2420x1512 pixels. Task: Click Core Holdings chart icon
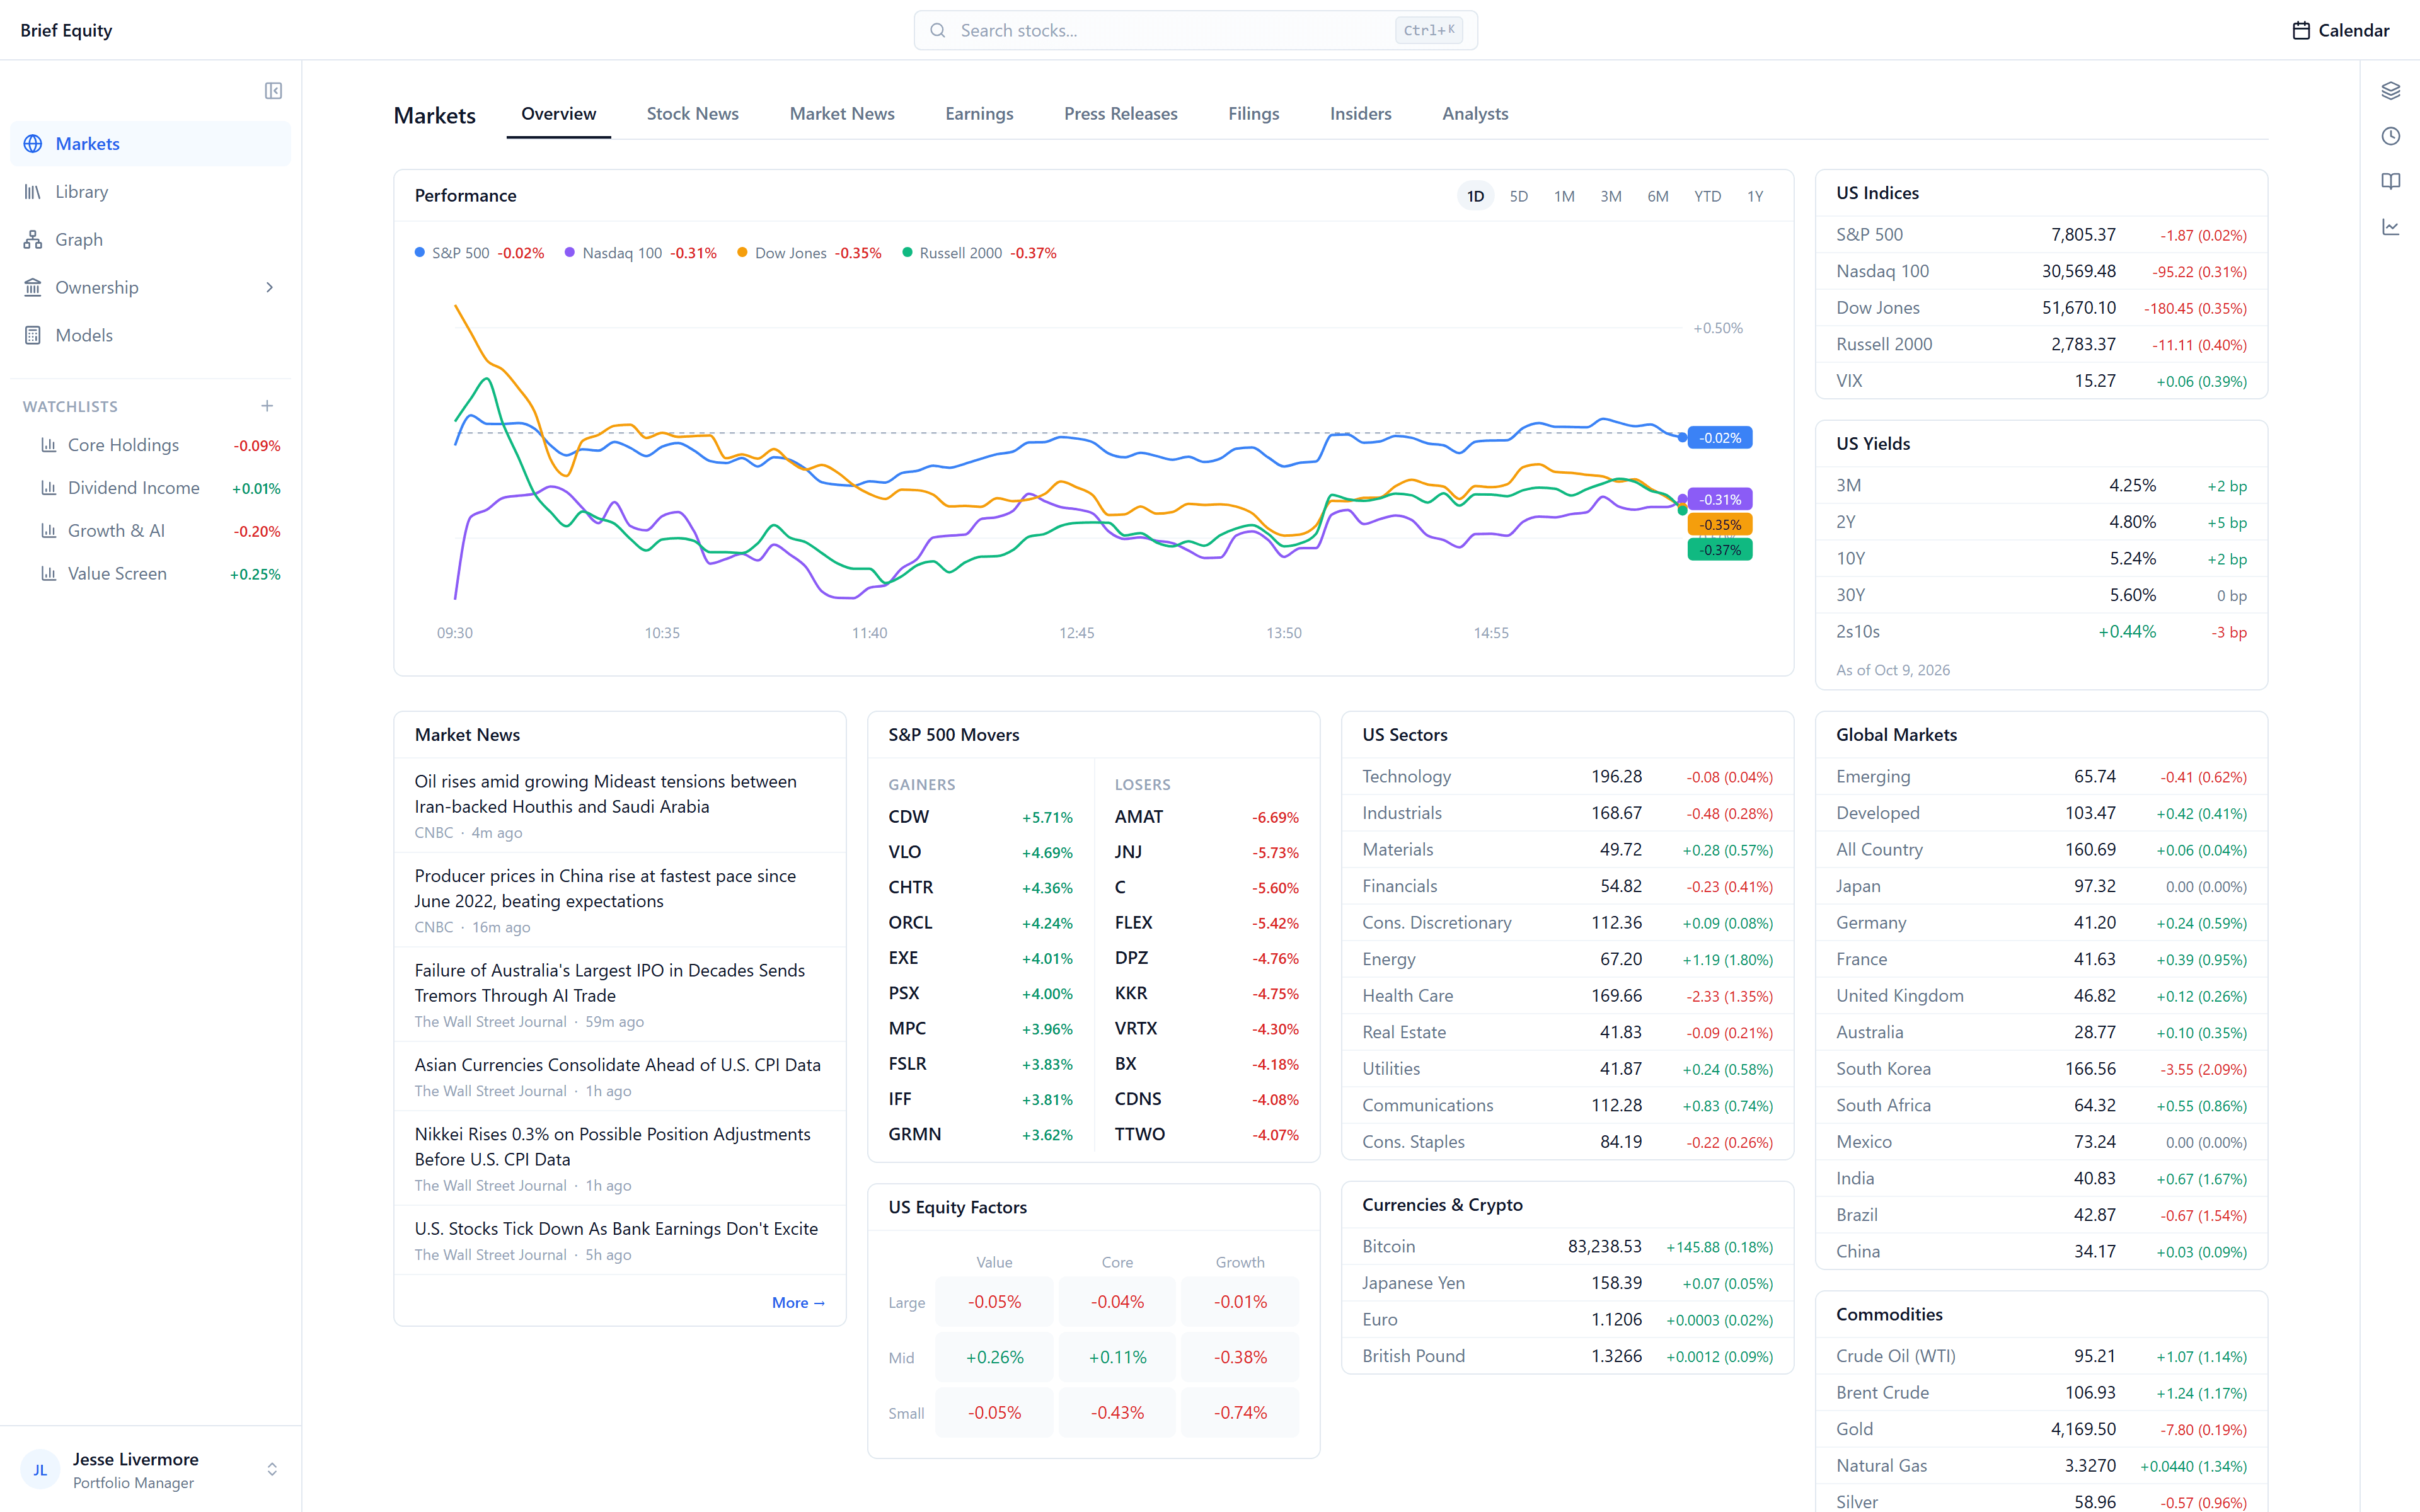pos(48,445)
